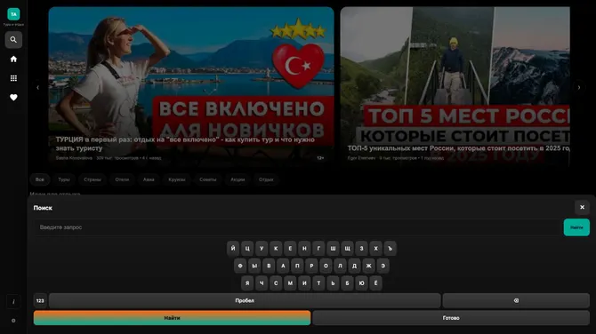Tap the Р key
596x334 pixels.
coord(311,266)
